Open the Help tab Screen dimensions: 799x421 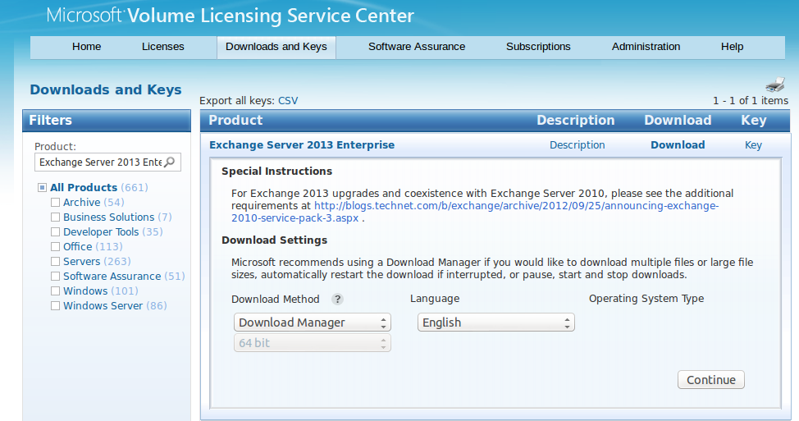coord(732,47)
